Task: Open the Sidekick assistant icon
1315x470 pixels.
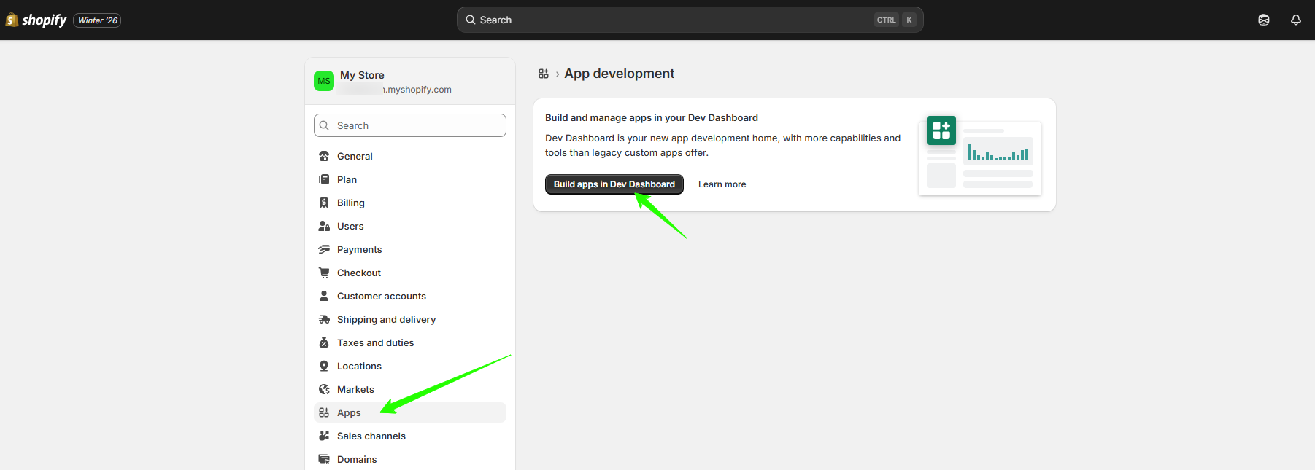Action: click(x=1263, y=20)
